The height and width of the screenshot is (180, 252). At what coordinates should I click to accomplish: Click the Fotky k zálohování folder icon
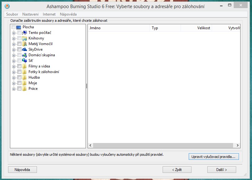[x=25, y=72]
